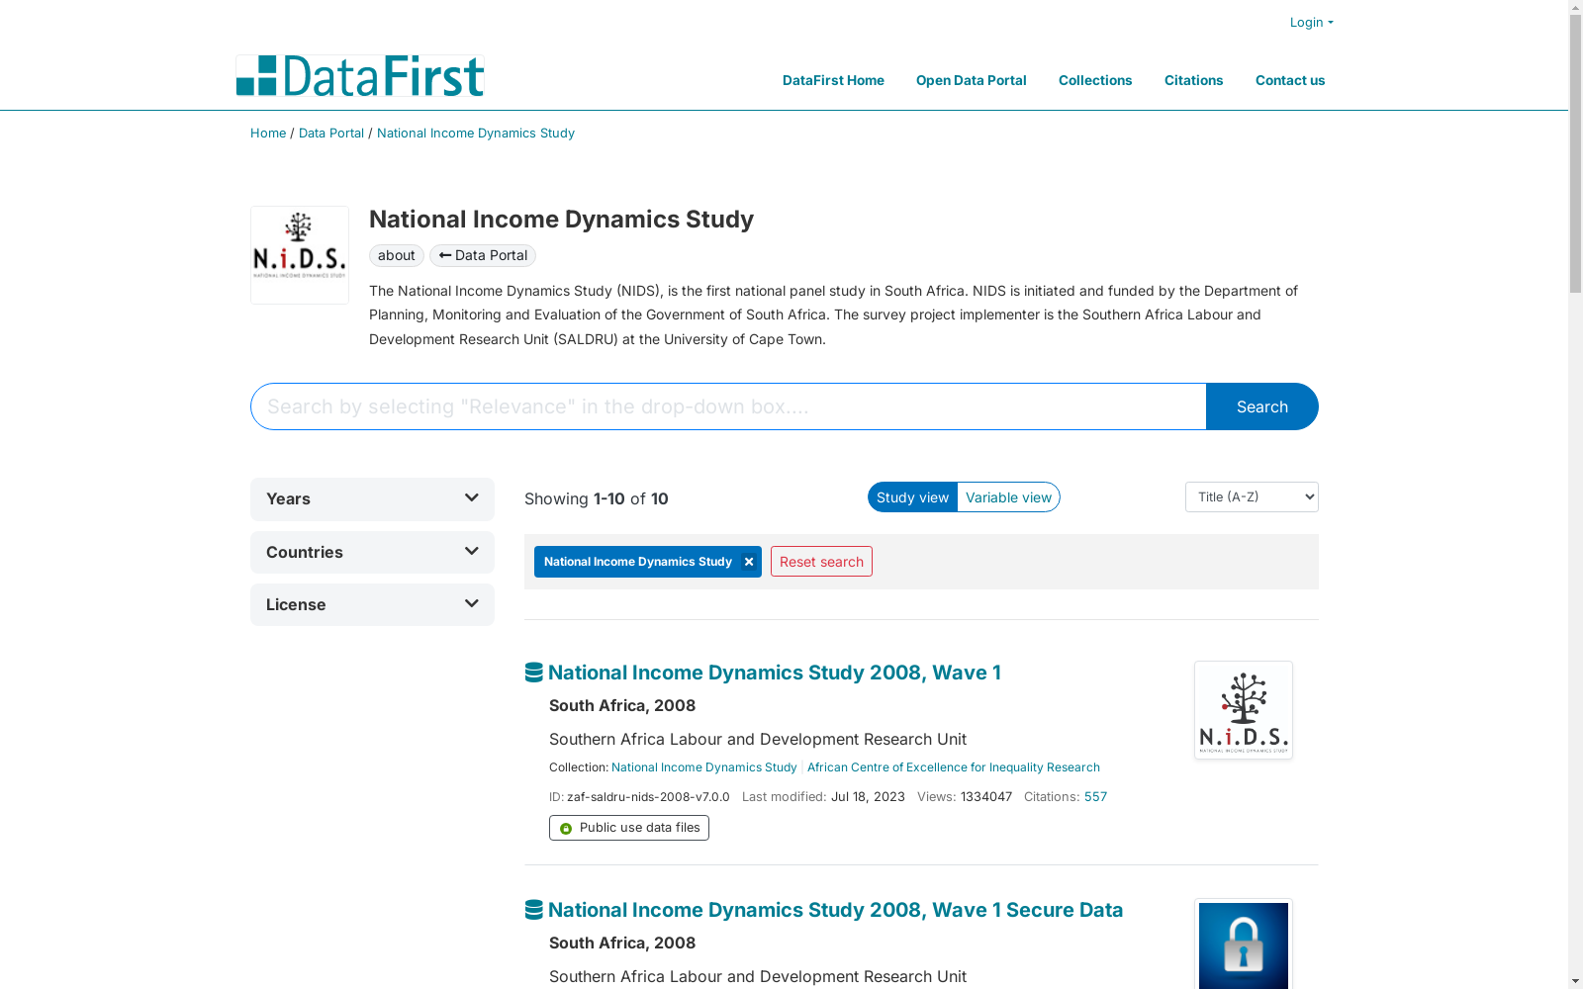The image size is (1583, 989).
Task: Open the Collections menu item
Action: pyautogui.click(x=1095, y=80)
